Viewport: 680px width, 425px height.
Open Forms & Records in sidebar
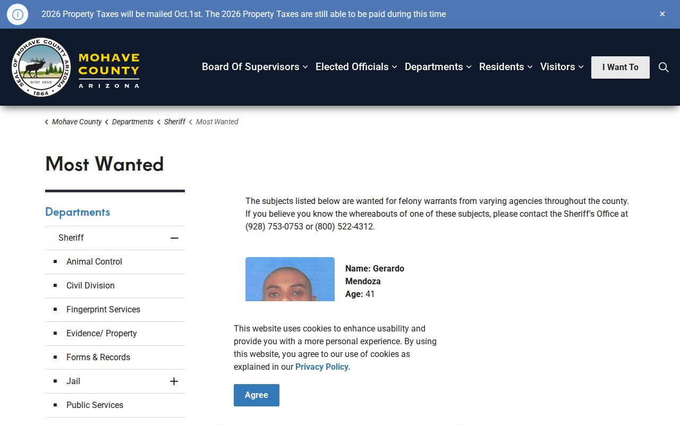pyautogui.click(x=98, y=357)
